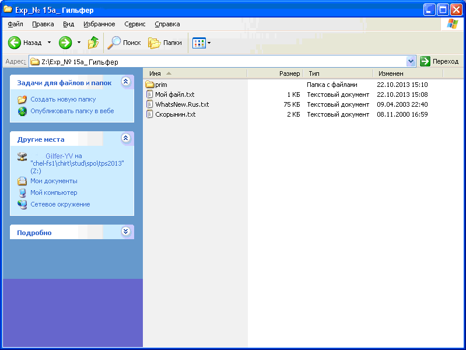Select the file name Мой файл.txt

tap(175, 94)
